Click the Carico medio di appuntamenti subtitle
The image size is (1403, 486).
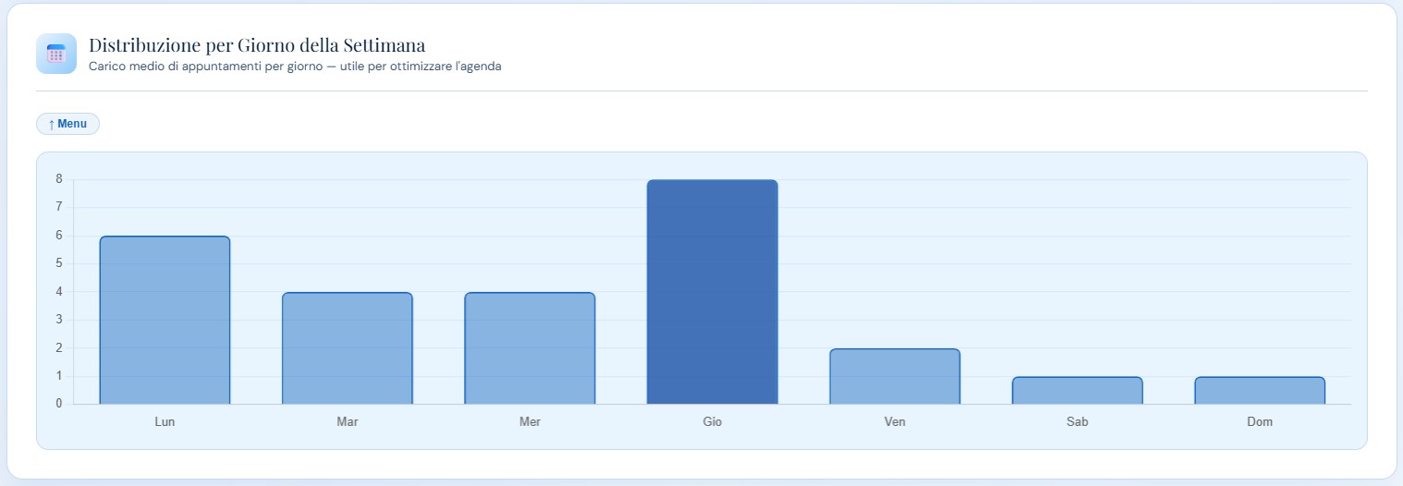point(295,67)
